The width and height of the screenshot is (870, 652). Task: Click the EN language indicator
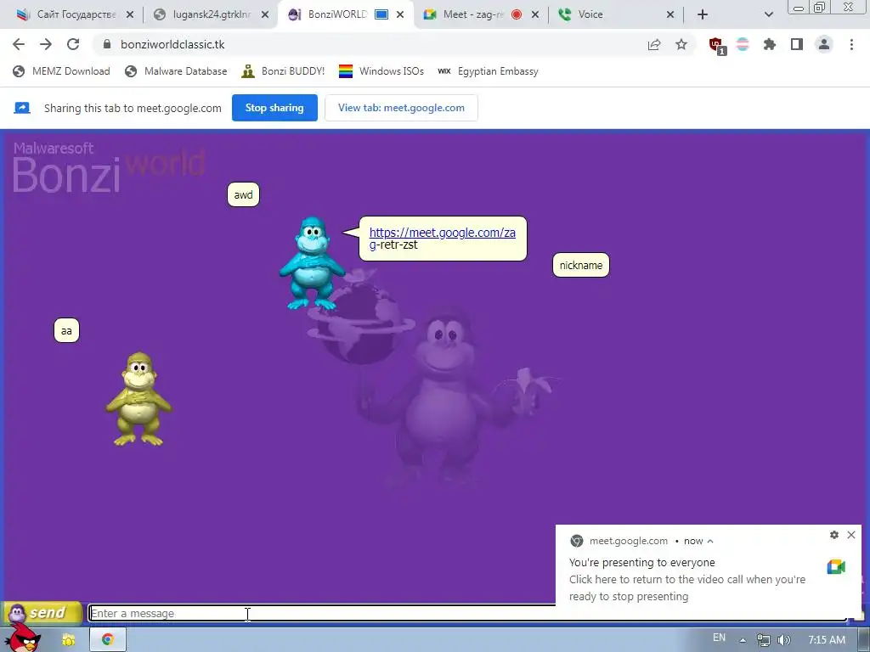coord(719,638)
